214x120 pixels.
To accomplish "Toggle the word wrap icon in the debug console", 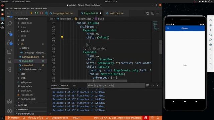I will (147, 85).
